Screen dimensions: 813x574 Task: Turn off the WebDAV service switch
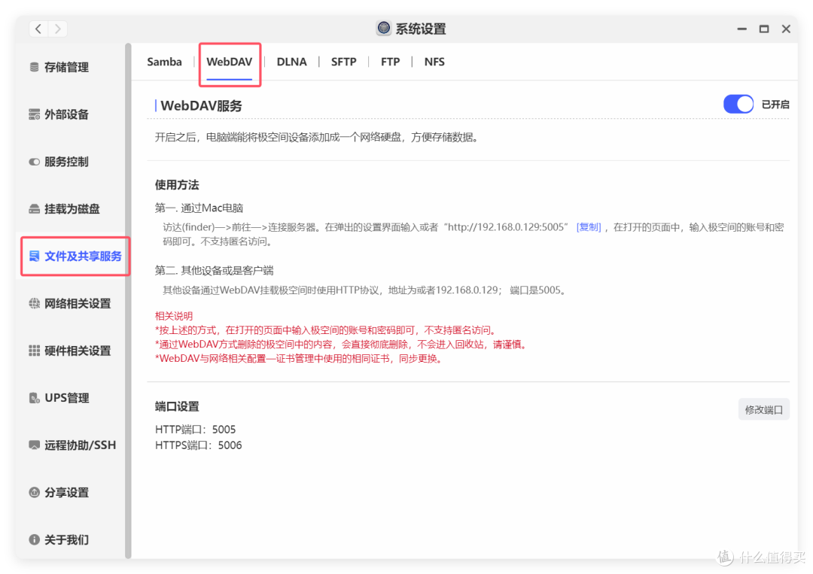tap(738, 104)
